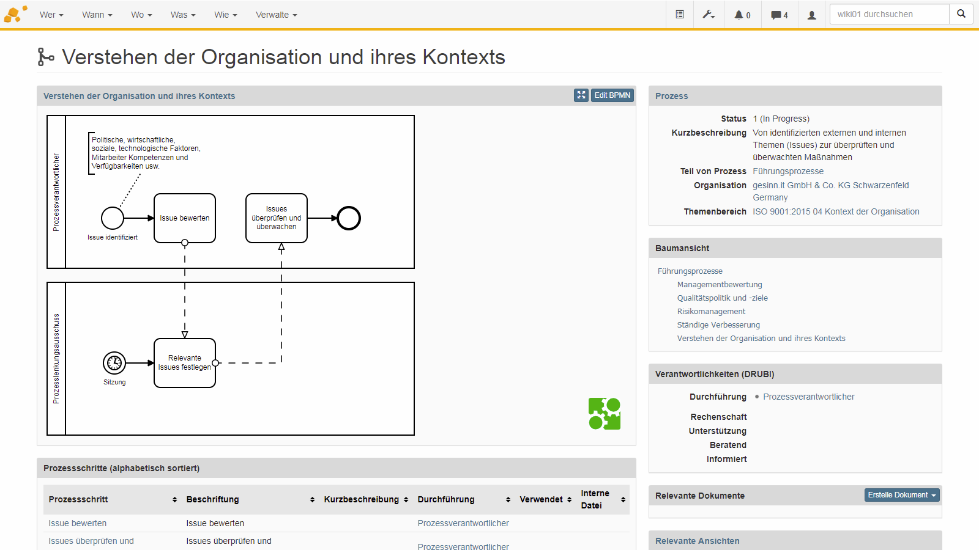Open notifications bell icon

pos(742,15)
